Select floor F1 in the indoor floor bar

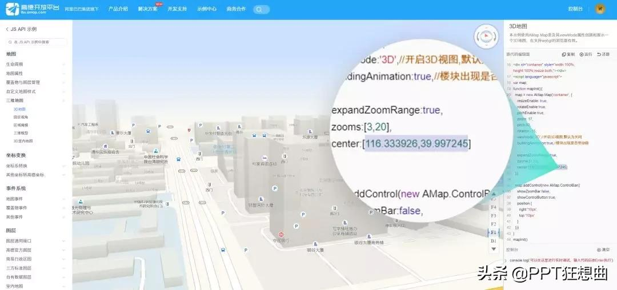click(x=494, y=232)
